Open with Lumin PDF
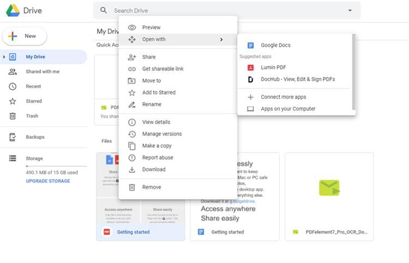The image size is (409, 263). click(294, 68)
